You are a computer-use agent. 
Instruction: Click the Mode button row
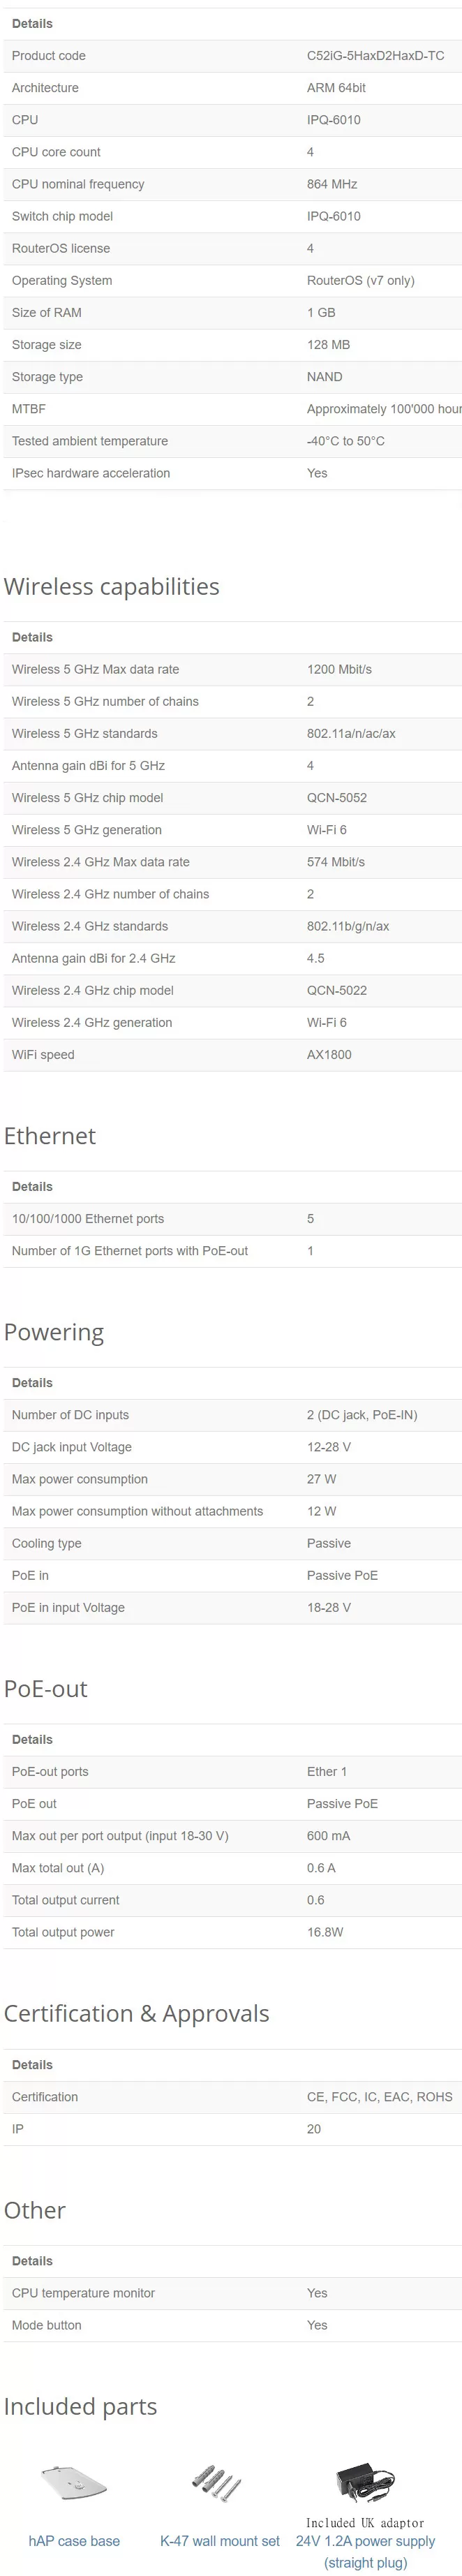coord(233,2325)
